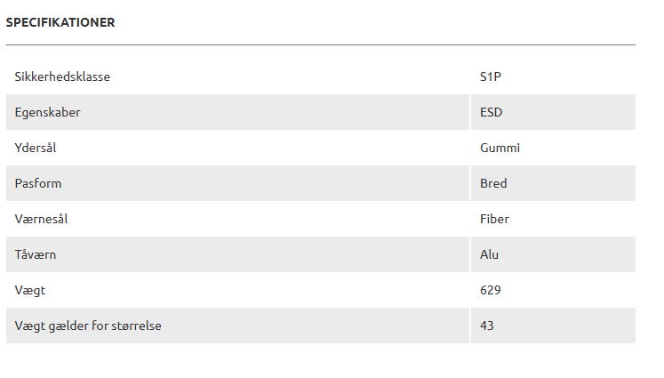Click the Gummi value
Screen dimensions: 664x378
coord(500,148)
